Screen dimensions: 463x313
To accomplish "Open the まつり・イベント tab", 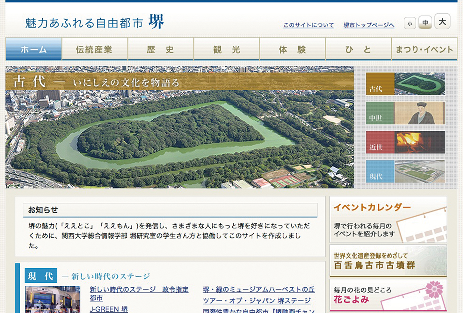I will point(424,49).
